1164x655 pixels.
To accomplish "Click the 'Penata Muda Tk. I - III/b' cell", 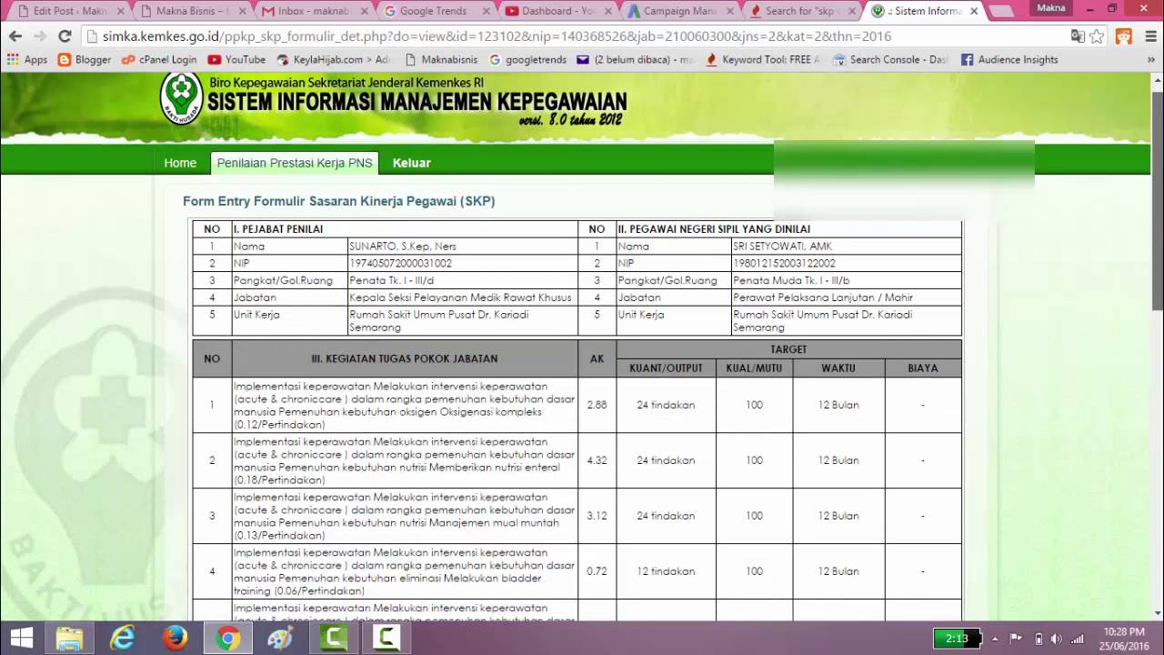I will click(x=846, y=280).
